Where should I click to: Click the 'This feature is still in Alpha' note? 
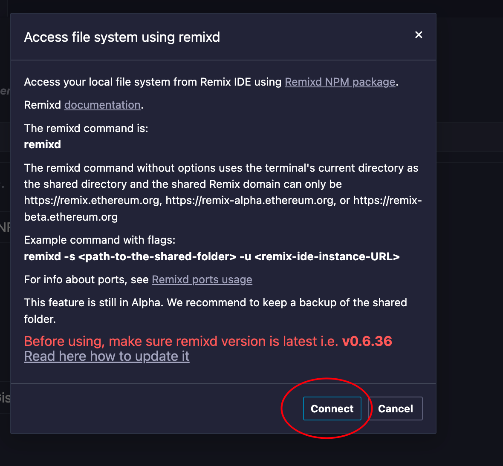[216, 311]
